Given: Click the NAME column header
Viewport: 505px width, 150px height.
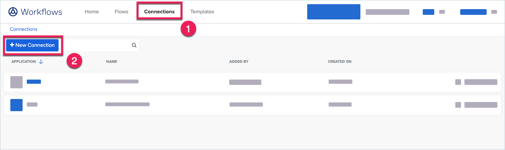Looking at the screenshot, I should tap(112, 62).
